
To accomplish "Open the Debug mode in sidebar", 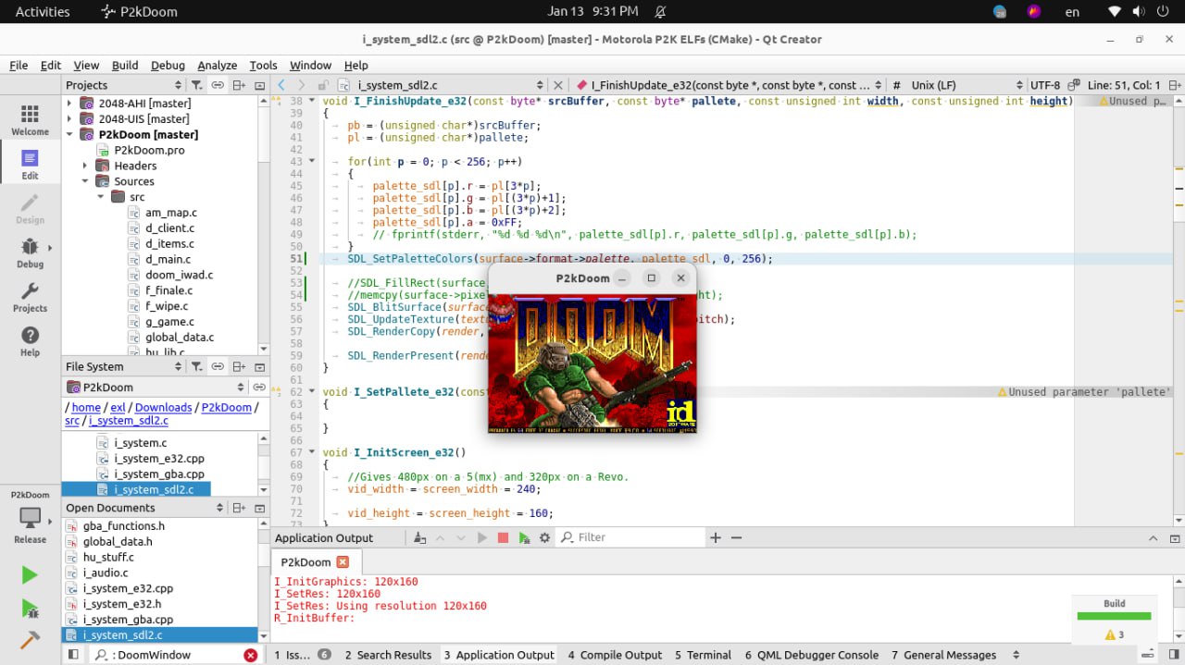I will [30, 251].
